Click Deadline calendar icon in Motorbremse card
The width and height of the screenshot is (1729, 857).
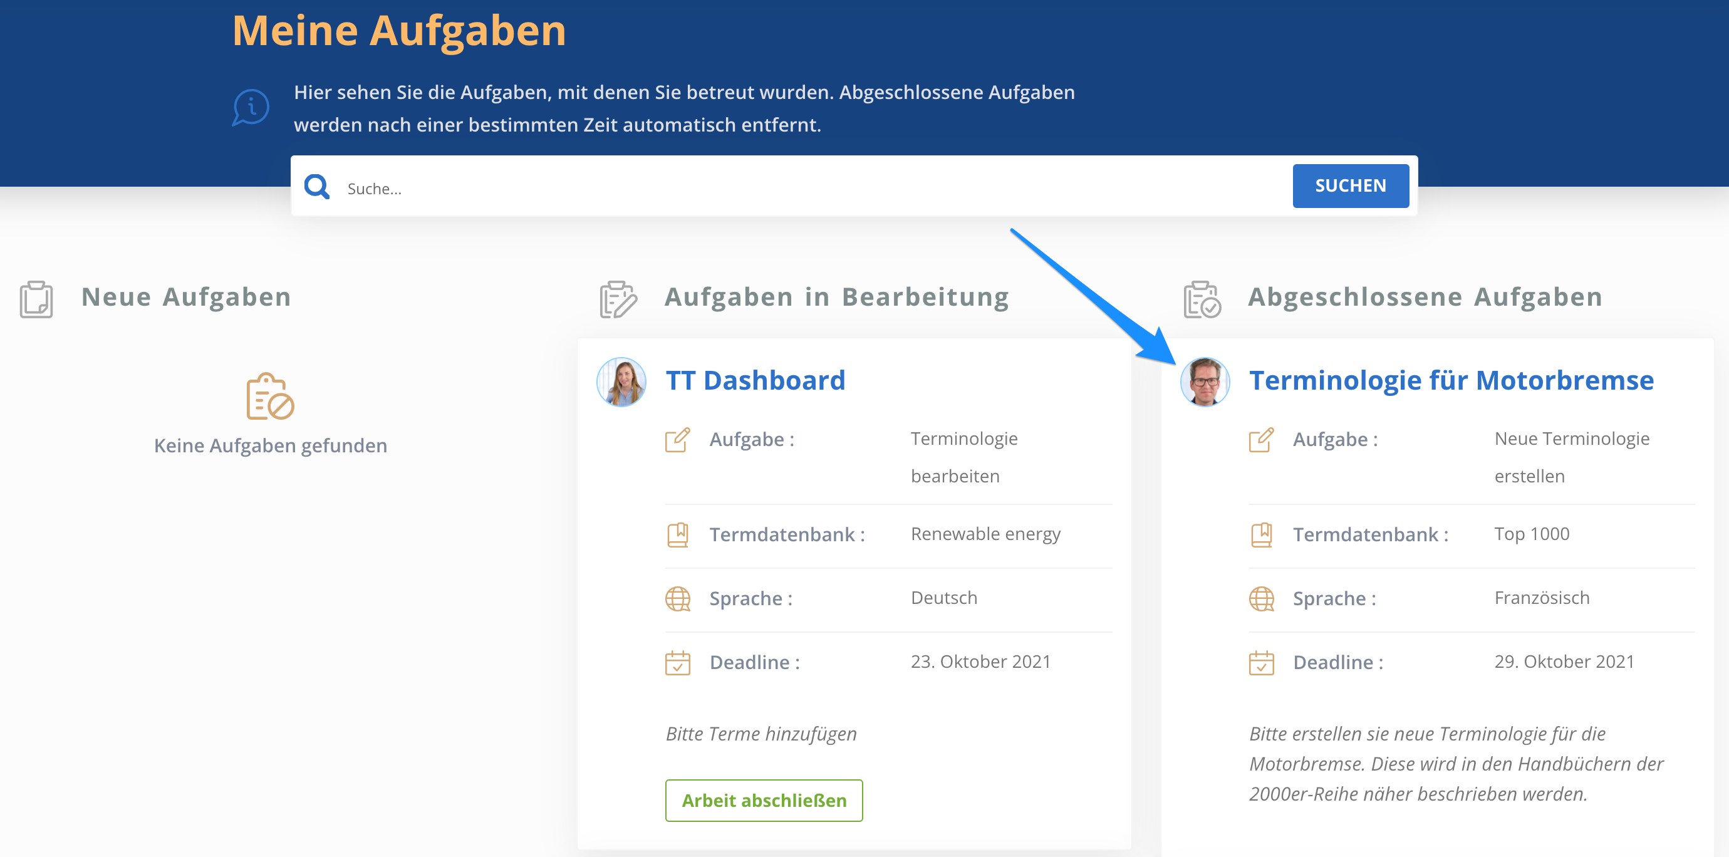click(1261, 663)
